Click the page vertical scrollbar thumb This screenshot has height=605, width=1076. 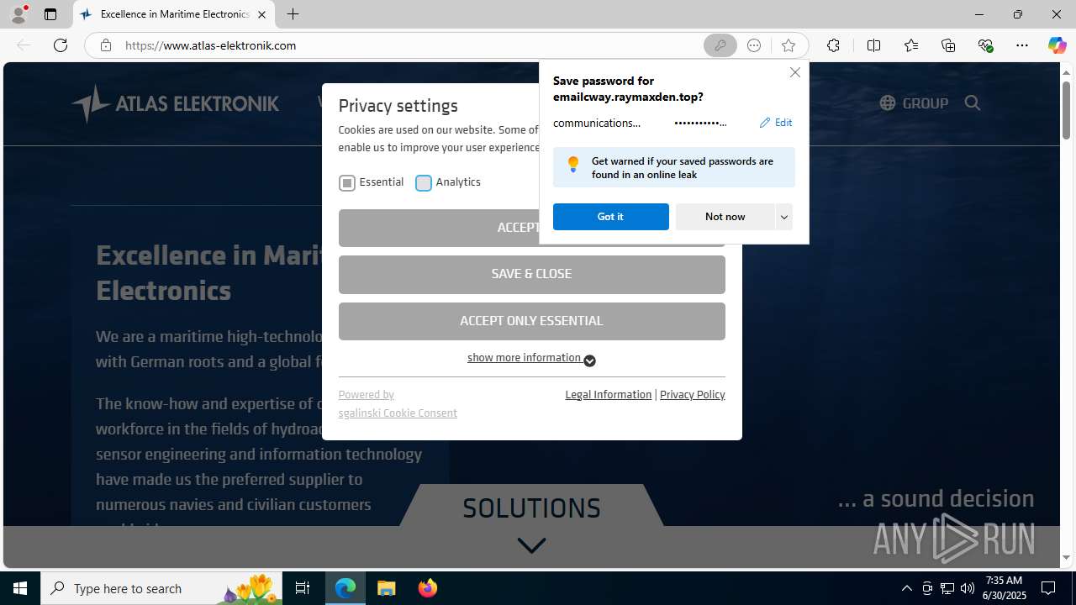[1066, 109]
